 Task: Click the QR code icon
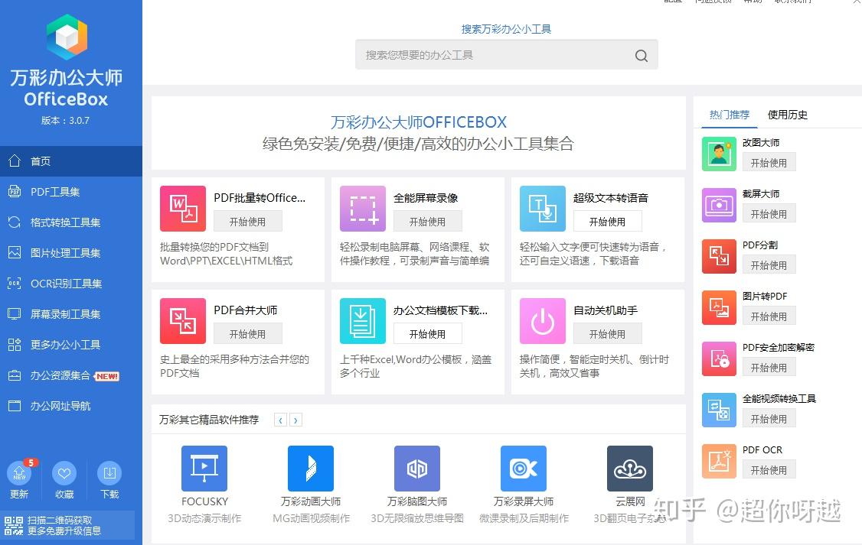click(x=14, y=525)
